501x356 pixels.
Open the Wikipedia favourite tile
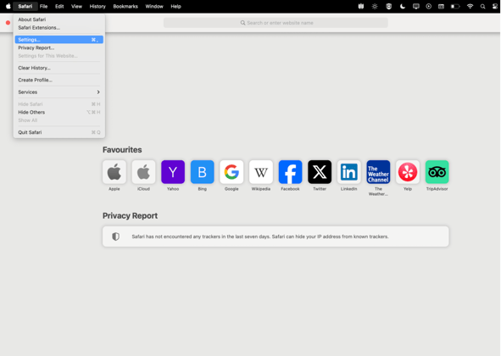coord(261,172)
